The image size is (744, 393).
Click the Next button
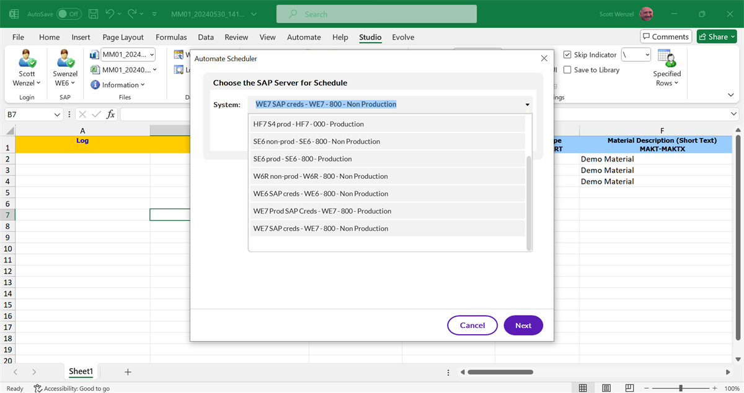tap(523, 326)
